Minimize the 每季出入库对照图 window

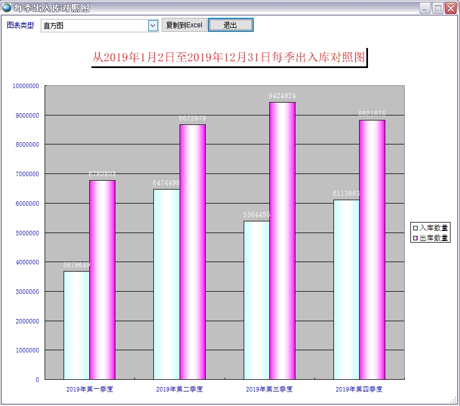coord(425,8)
